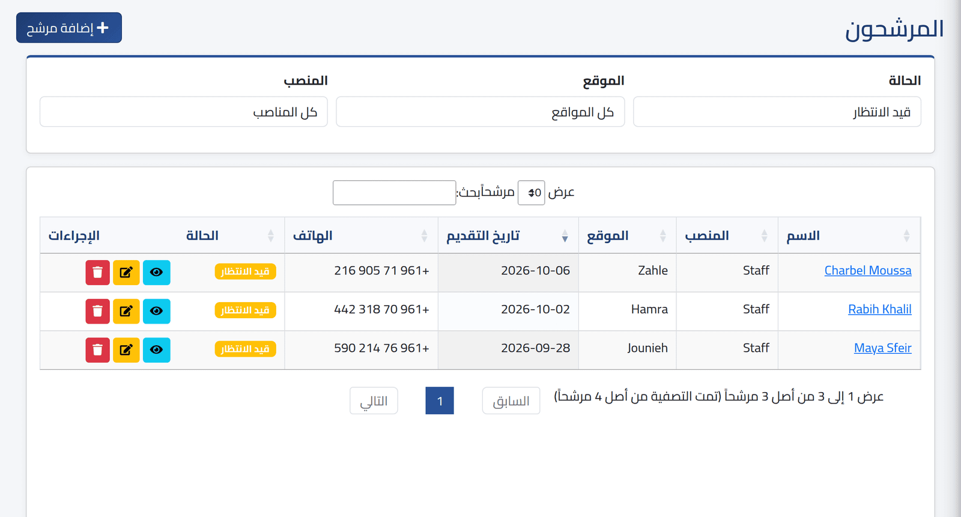
Task: Sort the table by تاريخ التقديم column
Action: (508, 235)
